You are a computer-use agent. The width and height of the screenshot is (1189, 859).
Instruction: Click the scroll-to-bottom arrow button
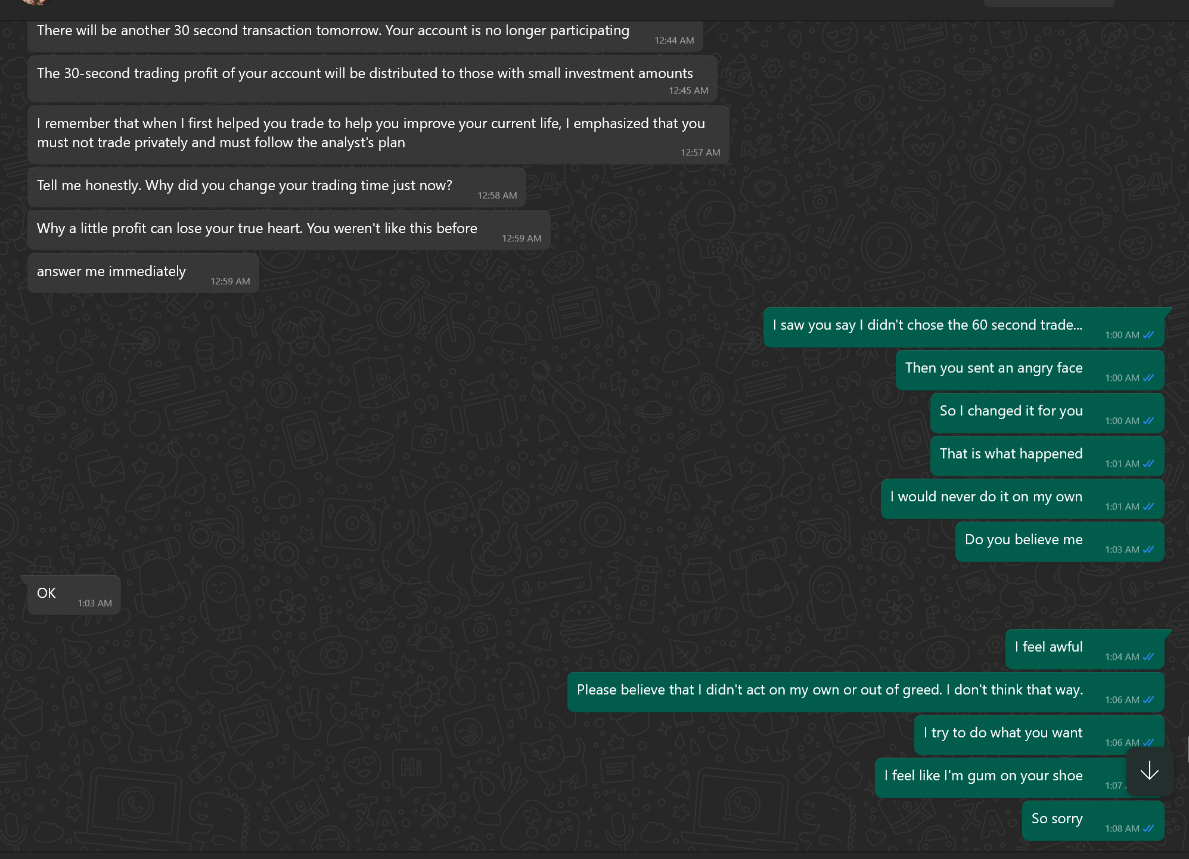(1150, 771)
